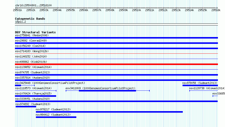
Task: Click the blue bar under esv2758641
Action: [x=116, y=38]
